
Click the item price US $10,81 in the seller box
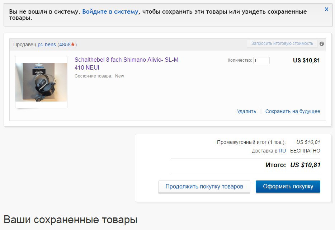click(x=306, y=61)
